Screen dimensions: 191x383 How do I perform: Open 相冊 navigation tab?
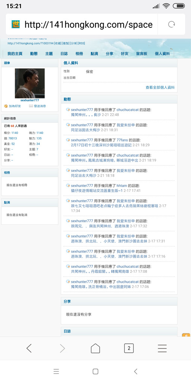coord(79,54)
